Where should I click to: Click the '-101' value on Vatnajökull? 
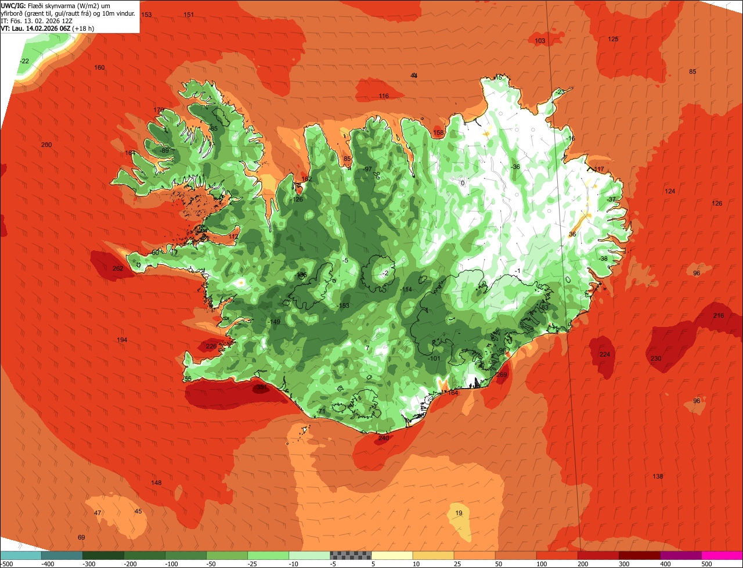click(434, 358)
